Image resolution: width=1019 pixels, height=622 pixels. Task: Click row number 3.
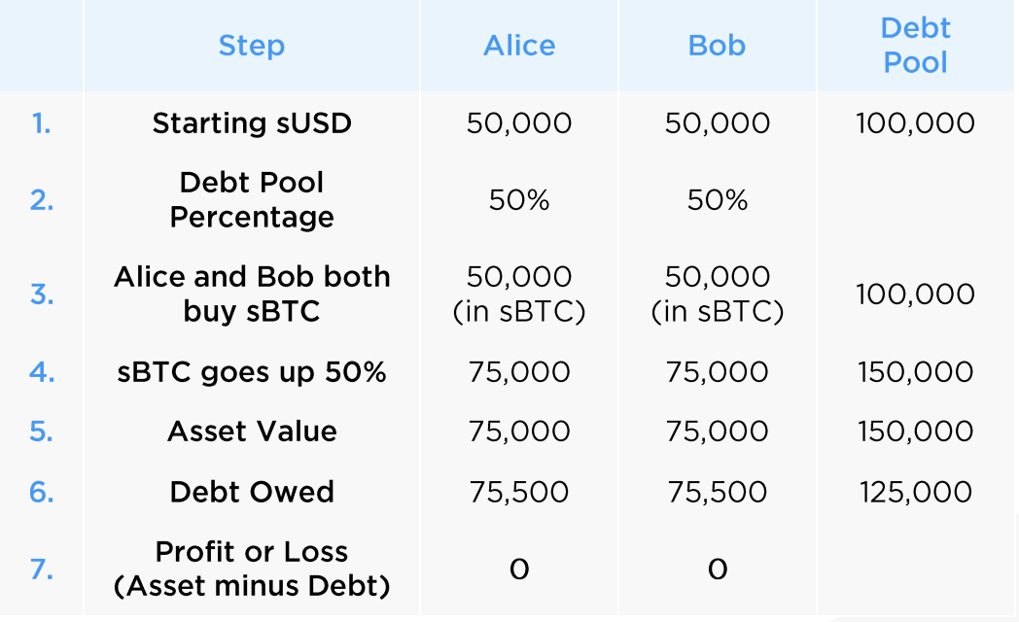42,294
